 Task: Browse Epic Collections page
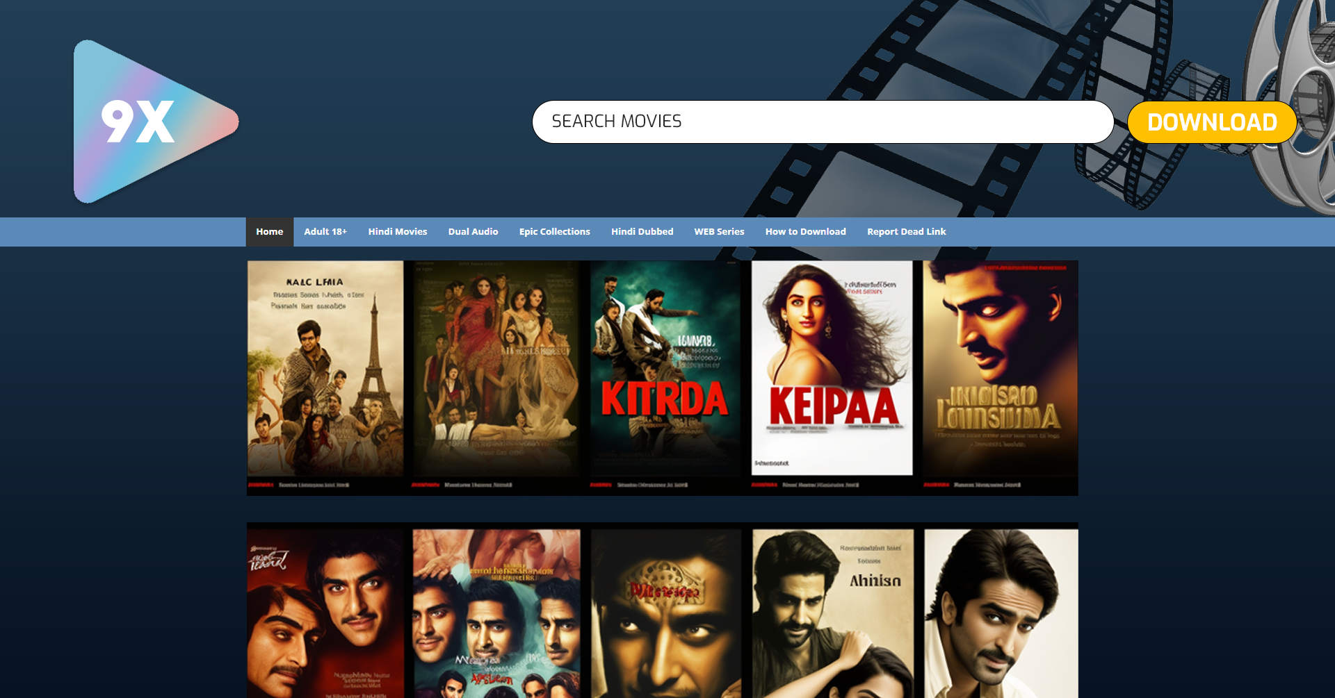555,232
